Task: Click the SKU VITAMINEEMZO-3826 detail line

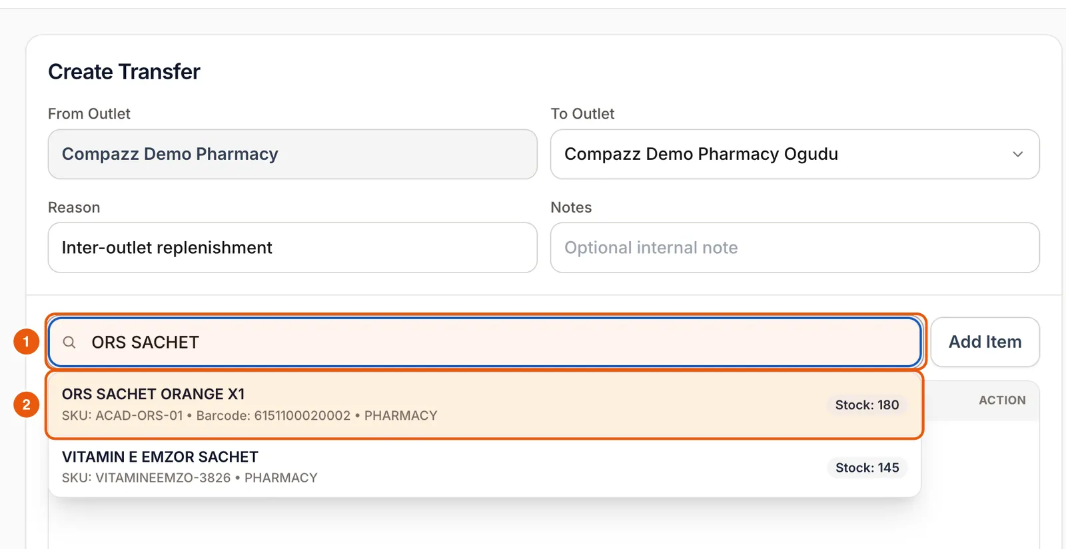Action: pos(189,478)
